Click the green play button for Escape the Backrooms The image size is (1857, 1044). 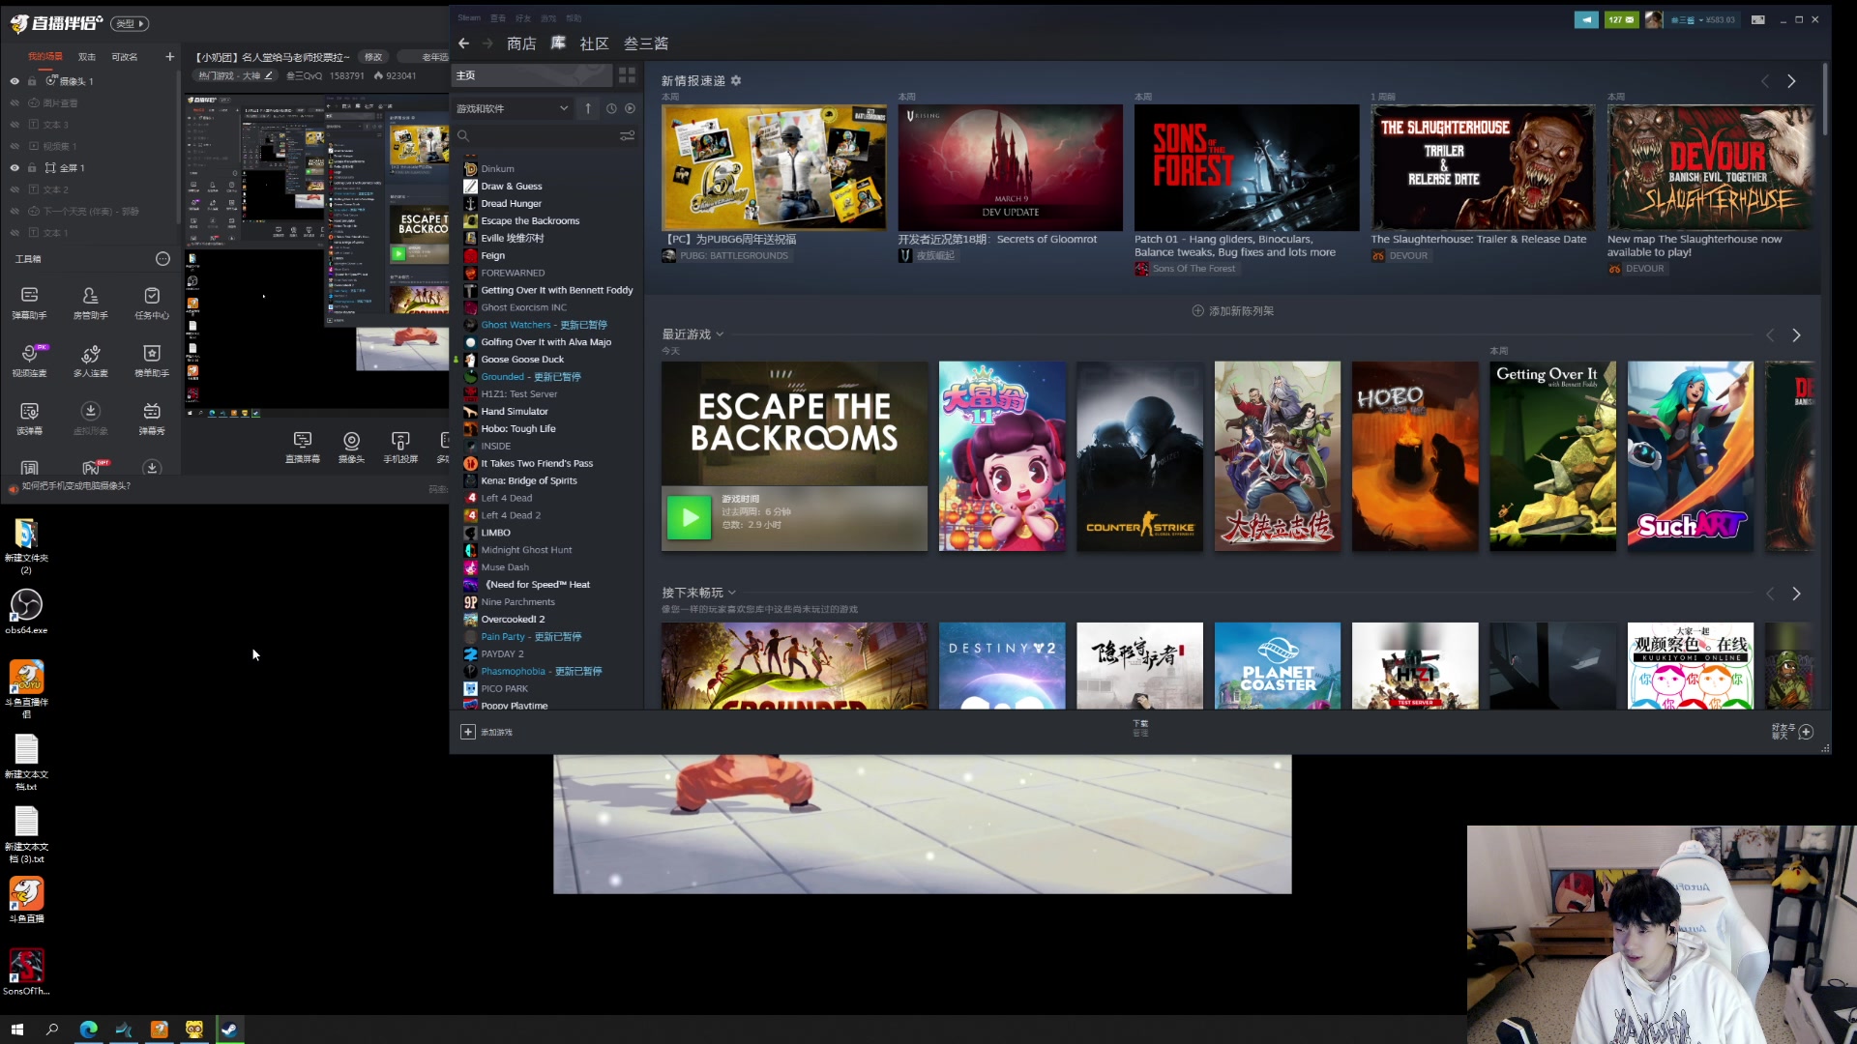pyautogui.click(x=689, y=518)
